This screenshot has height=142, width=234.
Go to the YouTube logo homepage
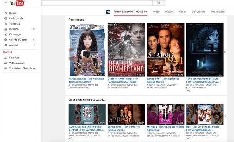[x=17, y=3]
